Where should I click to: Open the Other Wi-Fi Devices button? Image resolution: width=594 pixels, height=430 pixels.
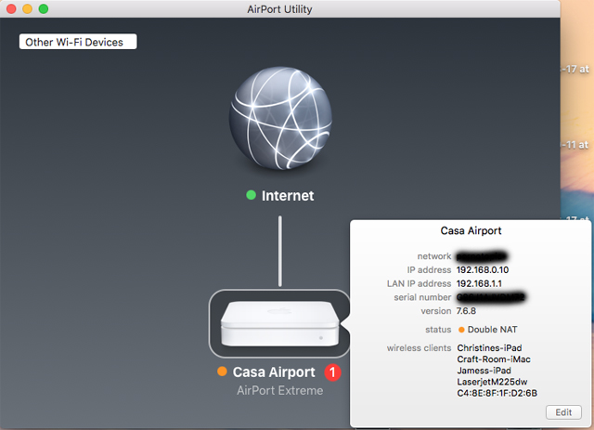coord(78,42)
